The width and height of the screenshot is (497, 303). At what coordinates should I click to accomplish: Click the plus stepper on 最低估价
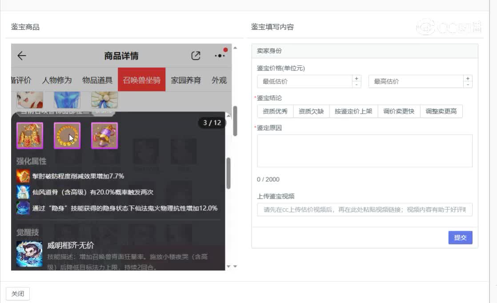click(x=357, y=78)
